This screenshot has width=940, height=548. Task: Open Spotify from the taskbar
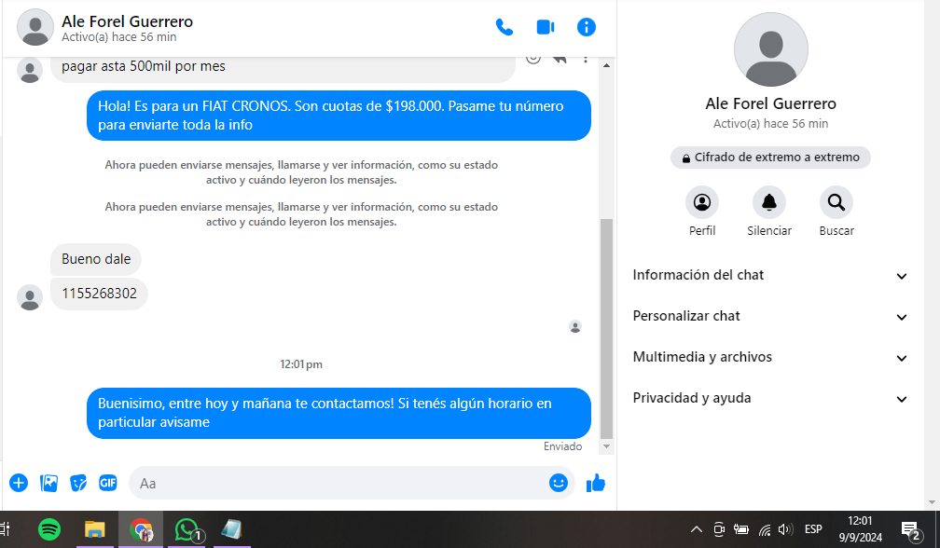point(49,529)
